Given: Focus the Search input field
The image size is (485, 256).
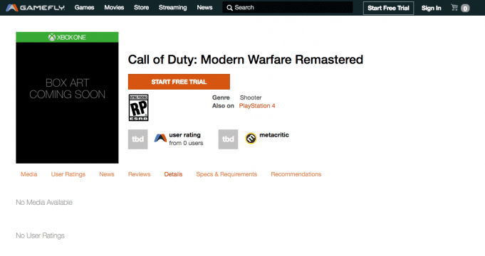Looking at the screenshot, I should (288, 7).
